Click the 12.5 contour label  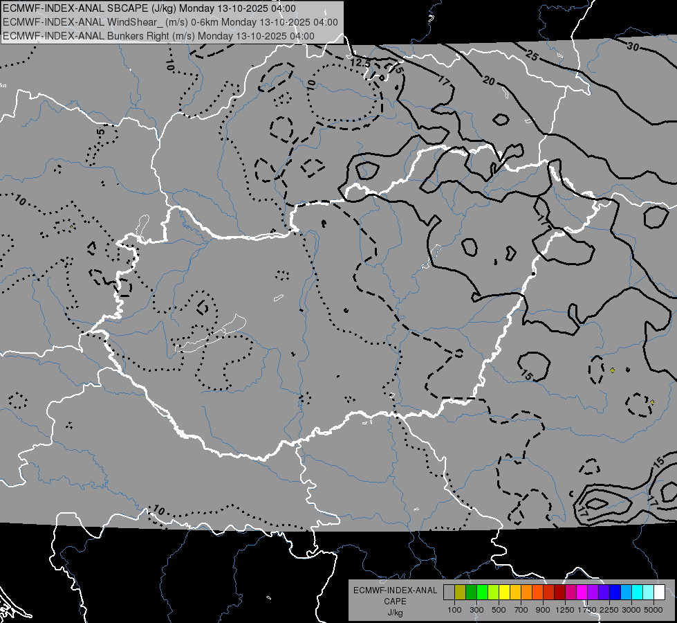360,63
